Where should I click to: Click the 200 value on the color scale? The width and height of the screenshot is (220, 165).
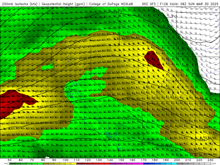tap(177, 160)
